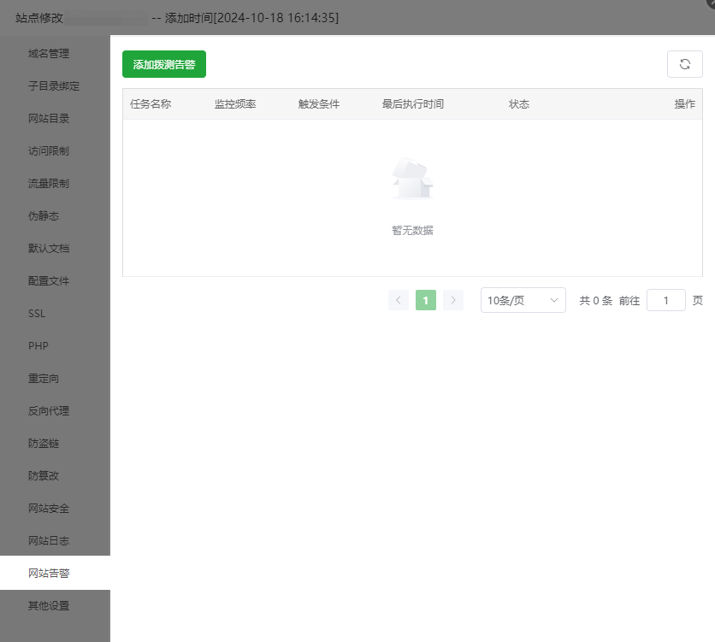
Task: Click the next page arrow
Action: click(x=453, y=300)
